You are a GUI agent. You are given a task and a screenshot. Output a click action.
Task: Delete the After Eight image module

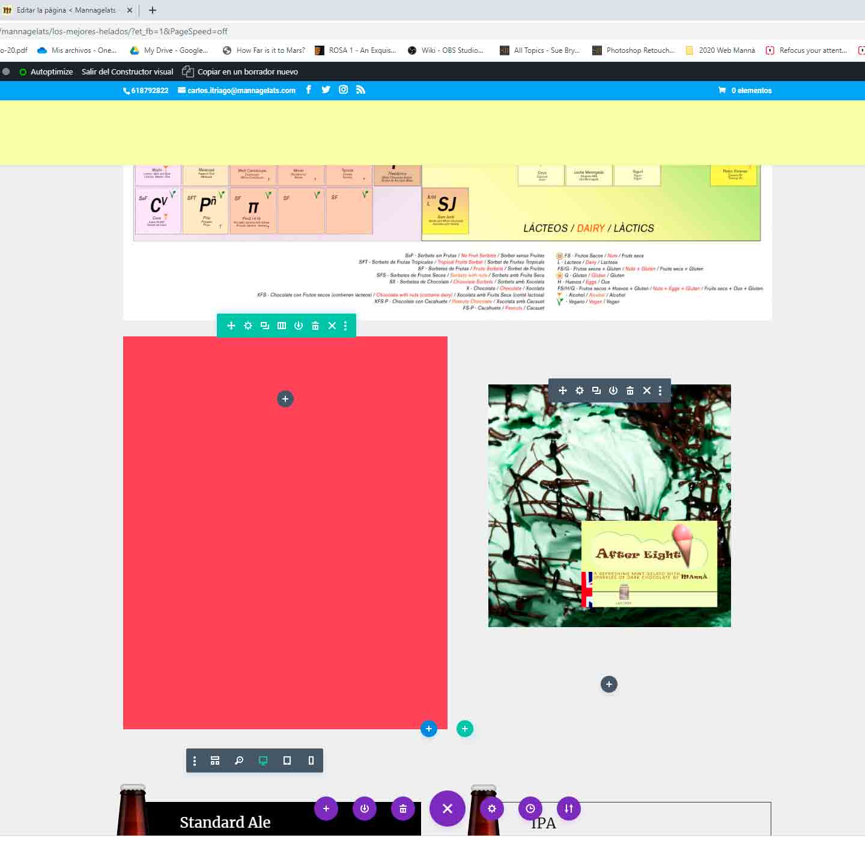630,390
